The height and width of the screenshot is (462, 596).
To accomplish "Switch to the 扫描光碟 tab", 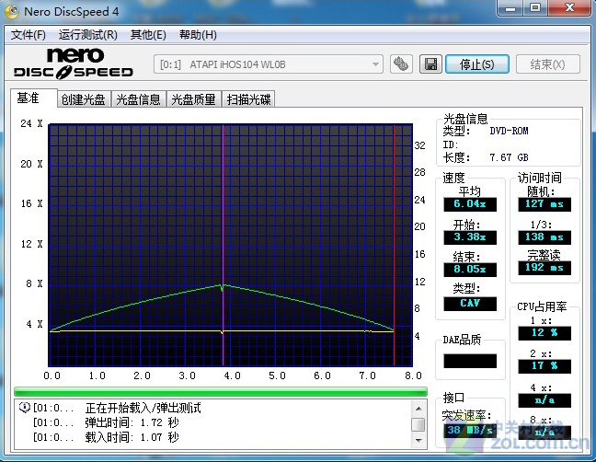I will point(248,99).
